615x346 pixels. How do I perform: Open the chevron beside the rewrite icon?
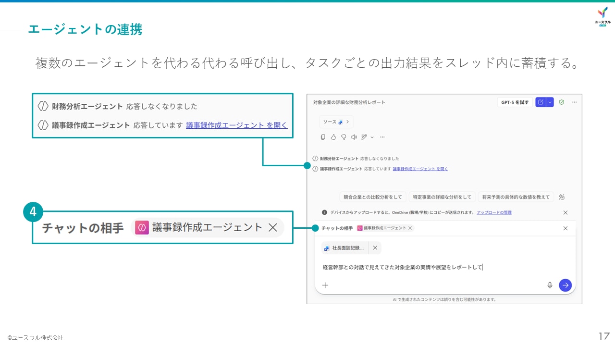[x=371, y=137]
